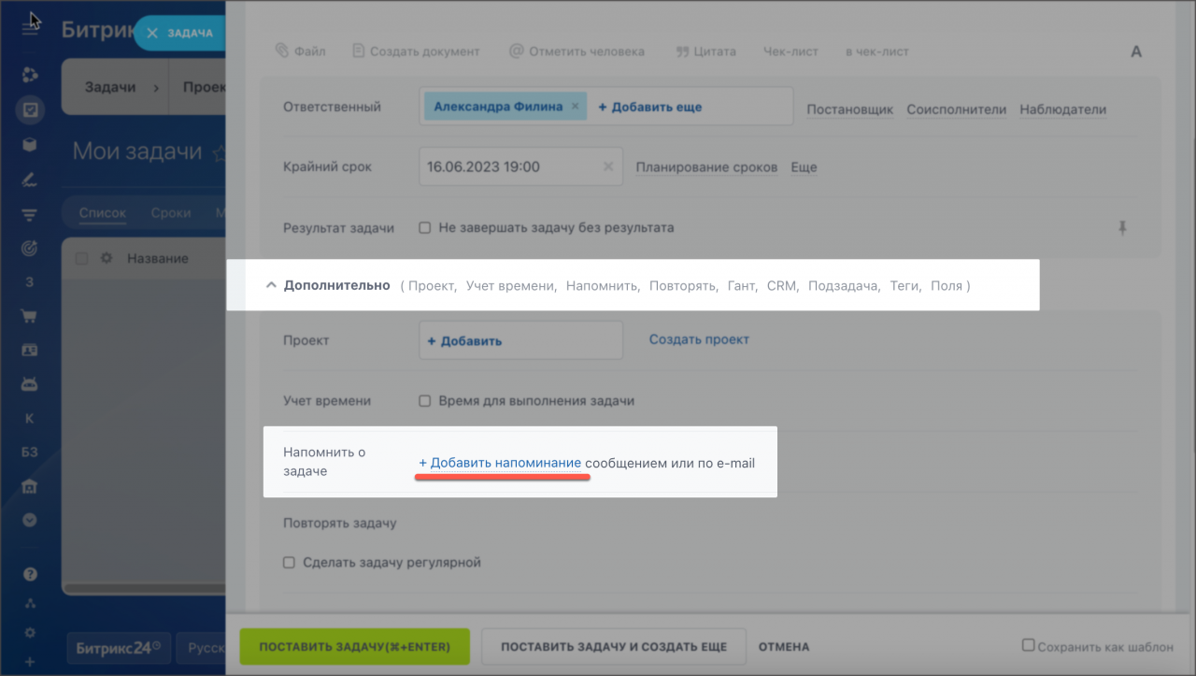This screenshot has width=1196, height=676.
Task: Switch to Список view in background page
Action: click(x=103, y=213)
